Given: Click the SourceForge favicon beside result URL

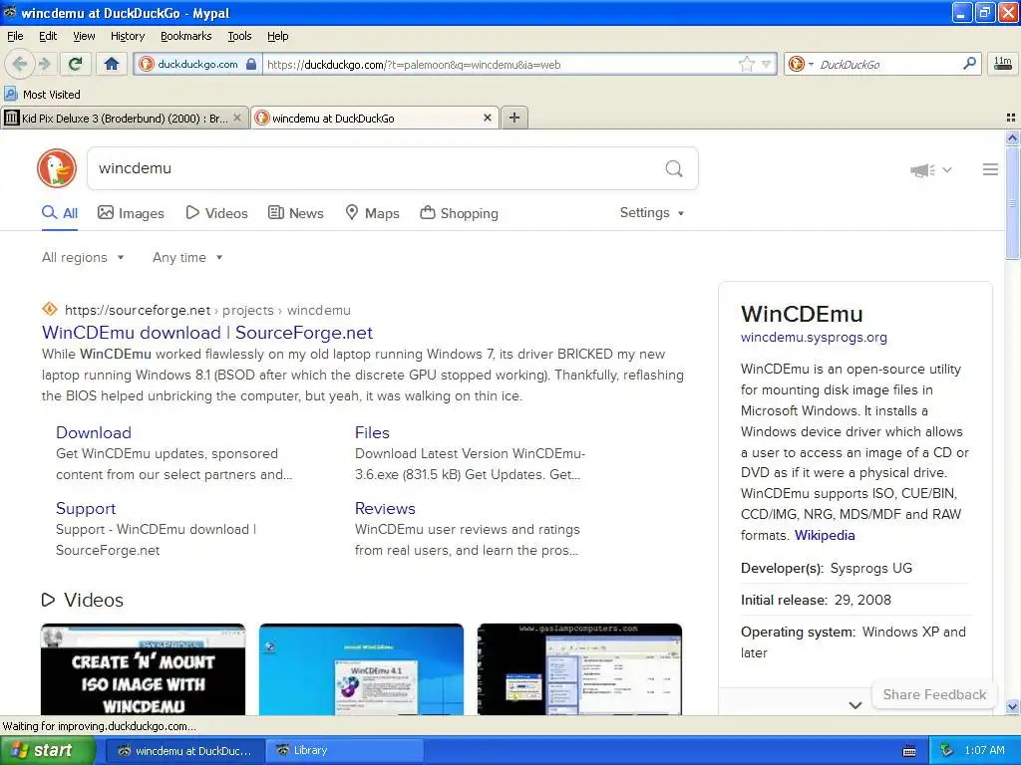Looking at the screenshot, I should 50,309.
